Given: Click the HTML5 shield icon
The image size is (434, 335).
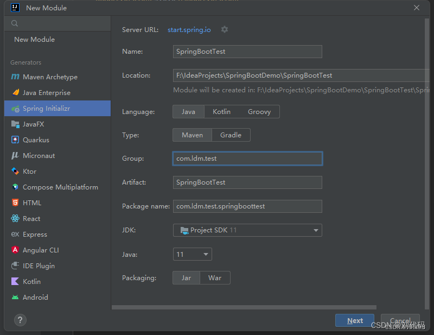Looking at the screenshot, I should [x=15, y=203].
